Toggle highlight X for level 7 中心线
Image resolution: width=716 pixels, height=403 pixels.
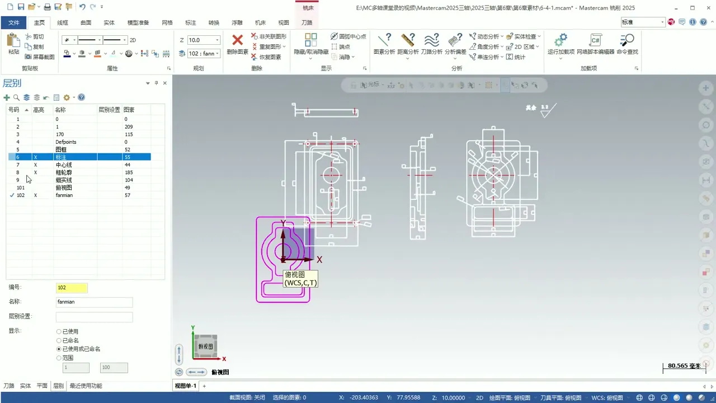[35, 165]
